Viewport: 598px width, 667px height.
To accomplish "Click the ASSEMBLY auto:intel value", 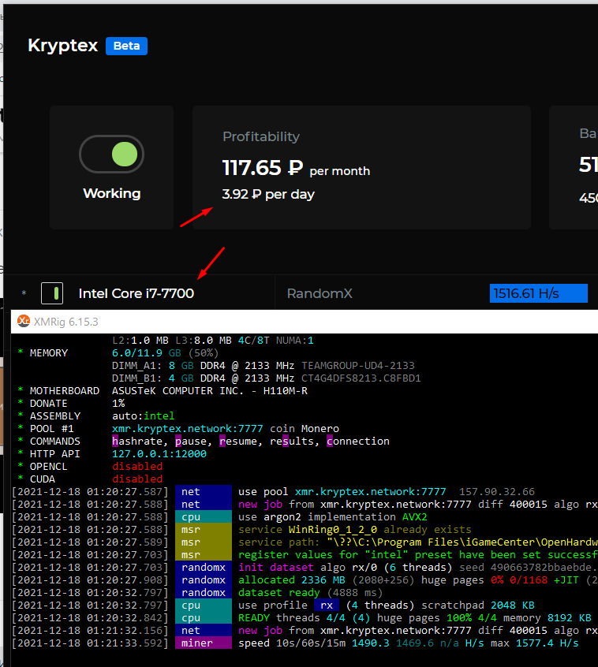I will coord(143,416).
